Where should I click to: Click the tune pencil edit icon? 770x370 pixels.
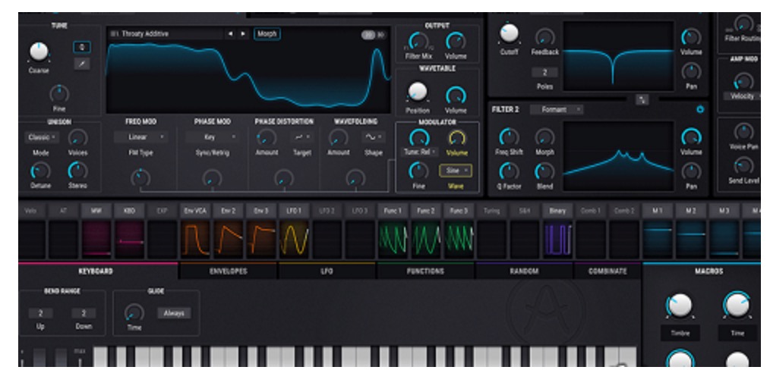coord(81,64)
